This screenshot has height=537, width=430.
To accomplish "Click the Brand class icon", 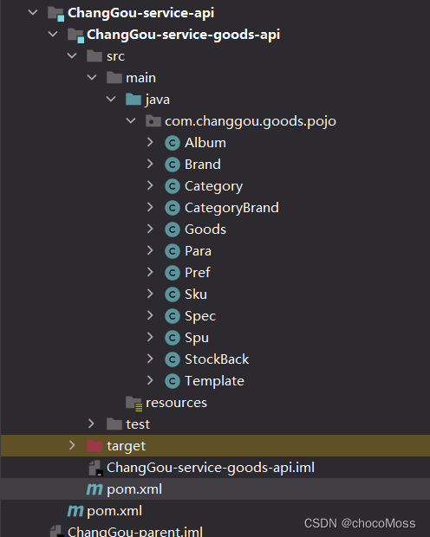I will pos(173,165).
